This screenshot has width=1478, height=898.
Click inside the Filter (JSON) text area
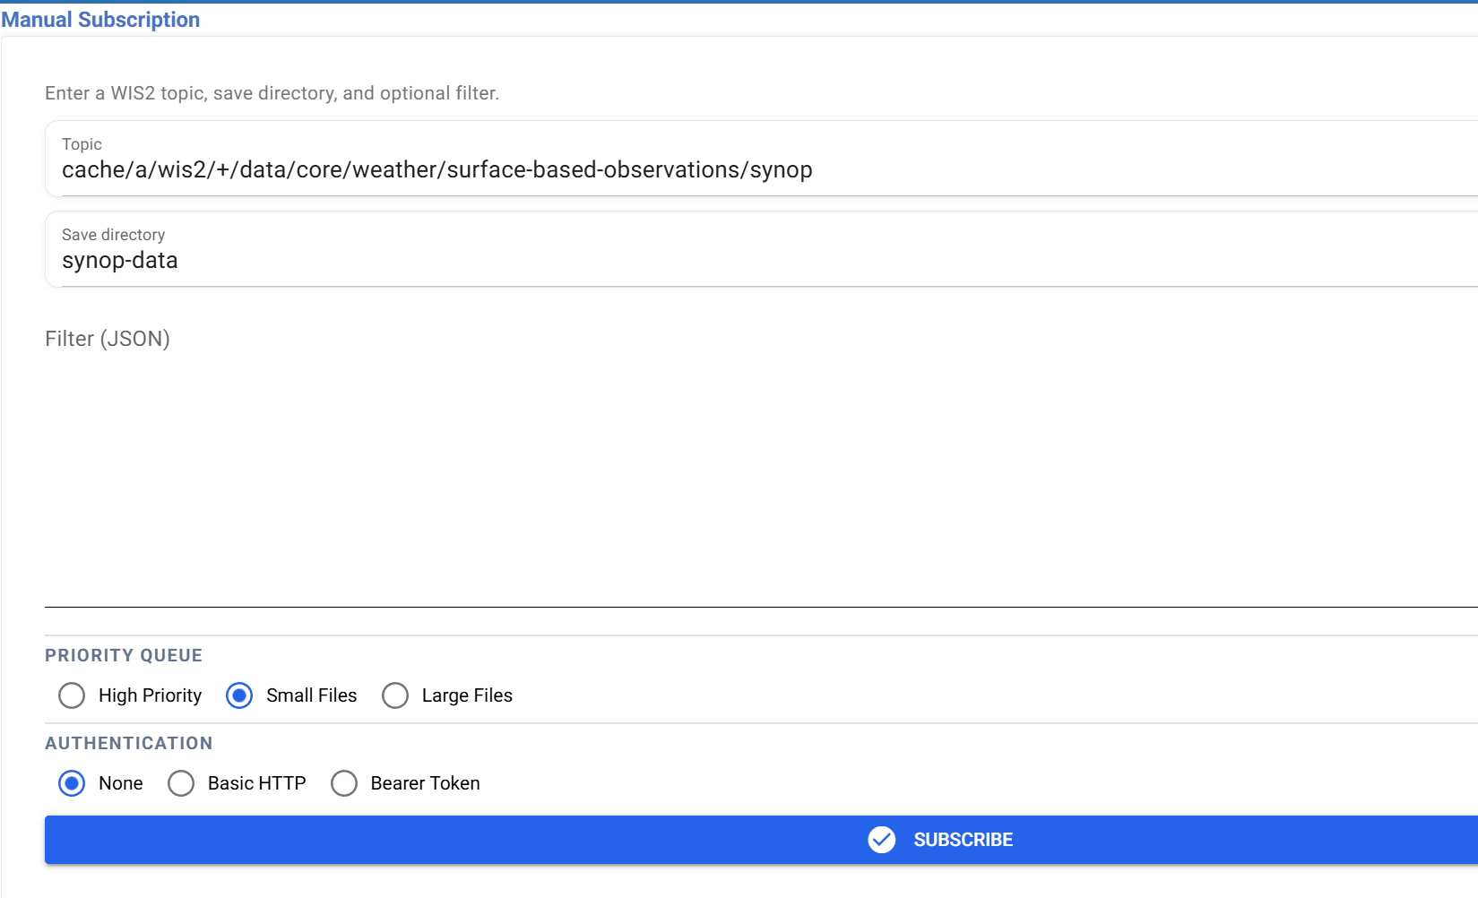[x=761, y=466]
